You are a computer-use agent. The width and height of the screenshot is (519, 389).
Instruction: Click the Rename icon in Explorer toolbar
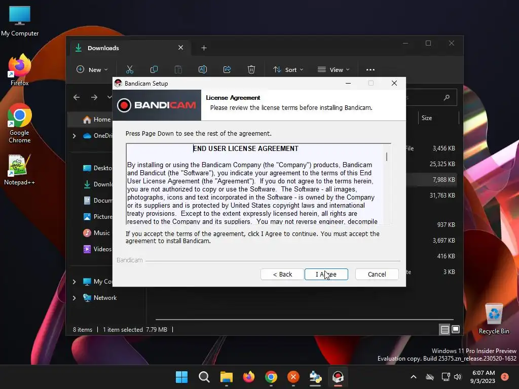tap(203, 69)
